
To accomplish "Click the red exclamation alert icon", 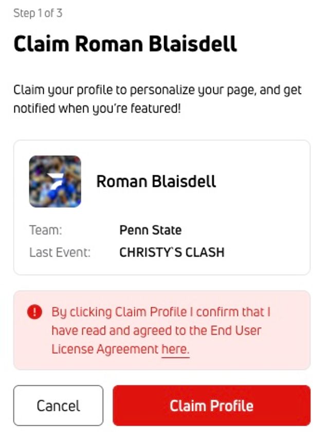I will pos(35,312).
